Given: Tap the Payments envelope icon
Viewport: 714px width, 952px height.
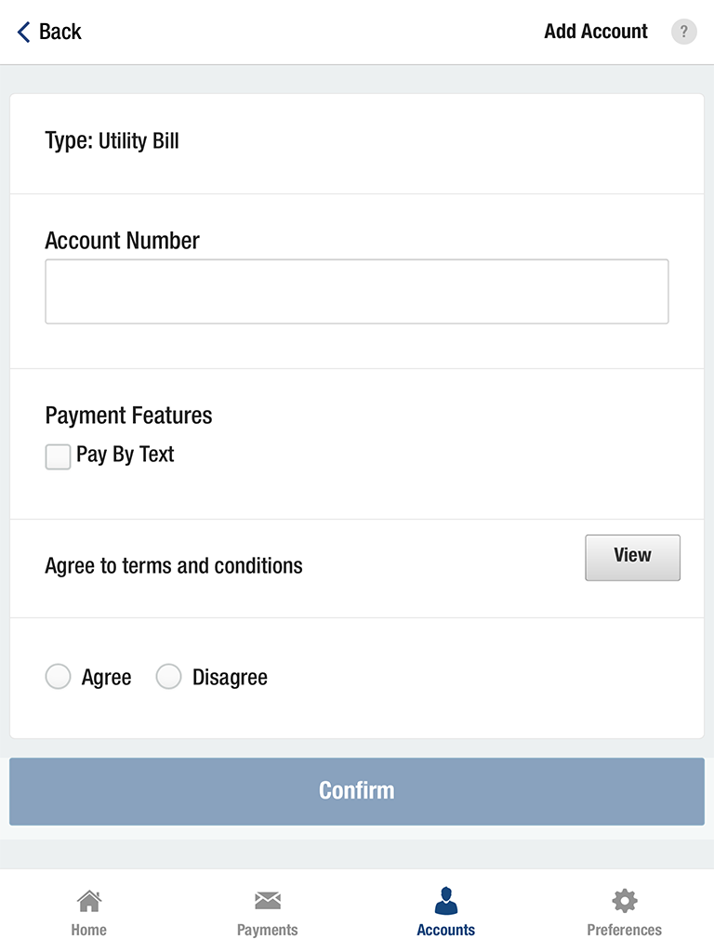Looking at the screenshot, I should click(268, 901).
